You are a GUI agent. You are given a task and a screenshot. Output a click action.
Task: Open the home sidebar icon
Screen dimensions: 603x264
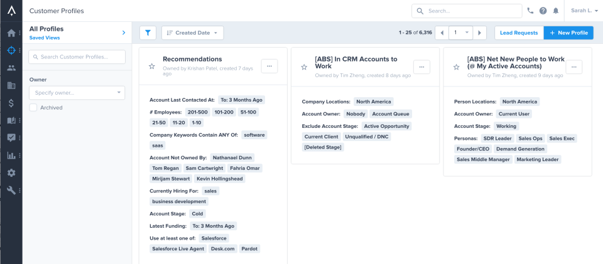(11, 33)
